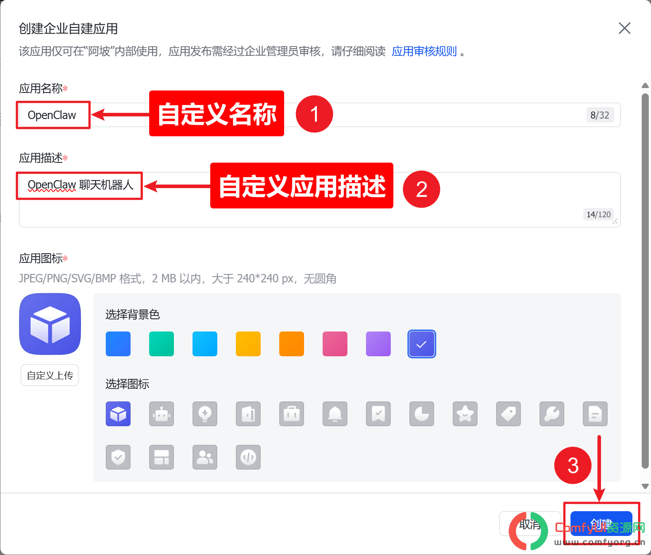Select the price tag icon
The height and width of the screenshot is (555, 651).
click(508, 414)
